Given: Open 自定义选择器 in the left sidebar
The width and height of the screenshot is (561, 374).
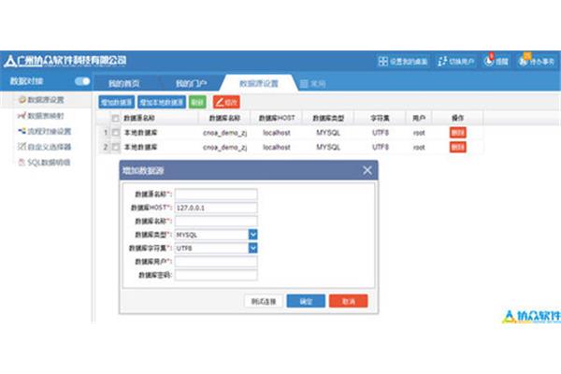Looking at the screenshot, I should click(x=44, y=147).
